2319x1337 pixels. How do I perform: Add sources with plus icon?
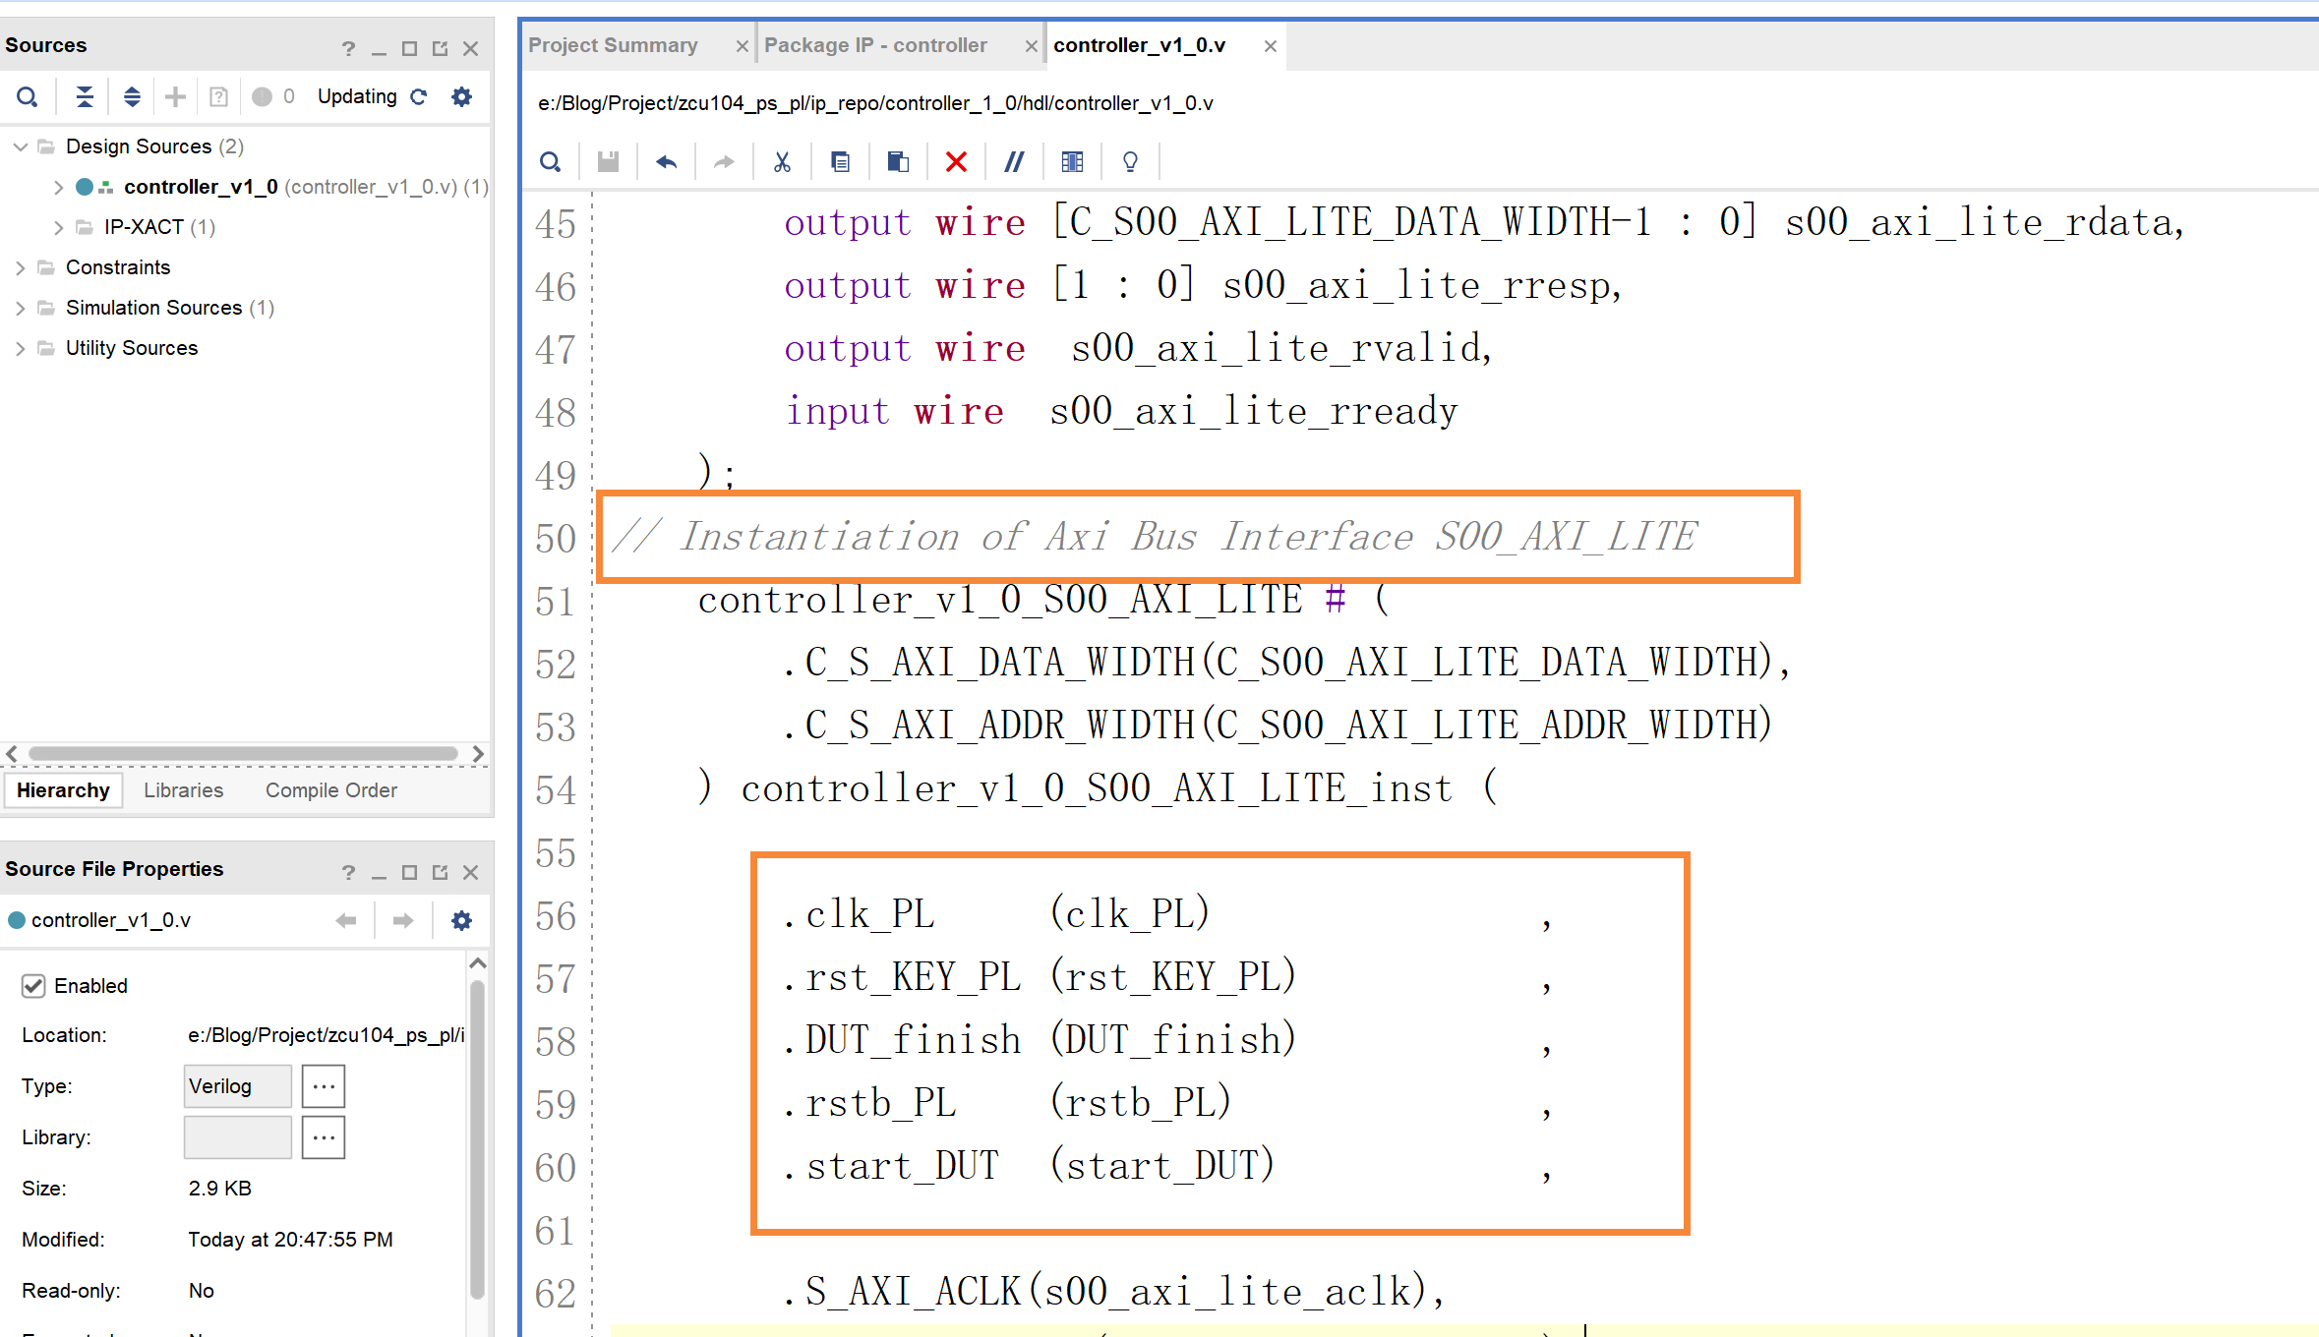[175, 96]
